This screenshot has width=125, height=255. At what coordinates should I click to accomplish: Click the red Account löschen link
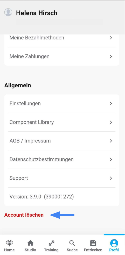(x=24, y=215)
